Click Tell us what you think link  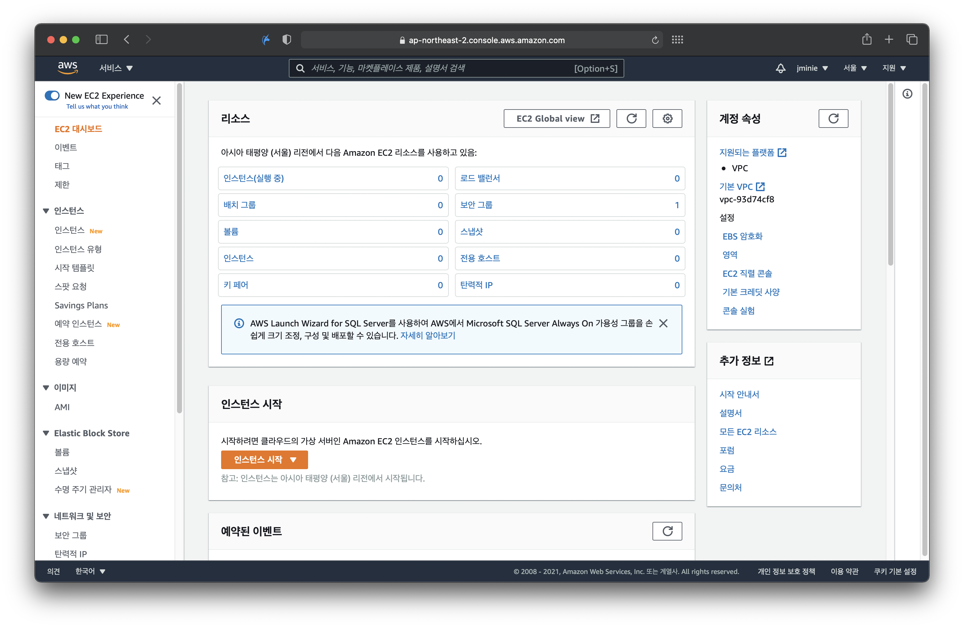(97, 106)
